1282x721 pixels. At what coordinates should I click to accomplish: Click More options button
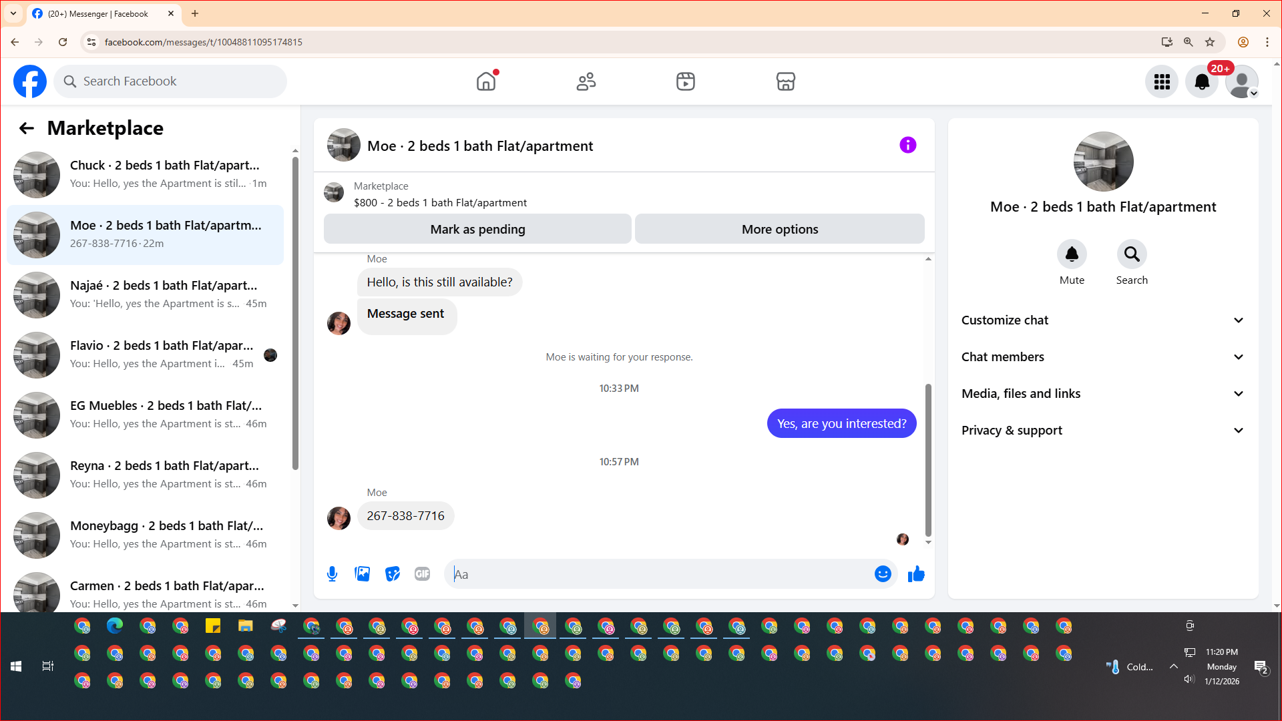779,229
